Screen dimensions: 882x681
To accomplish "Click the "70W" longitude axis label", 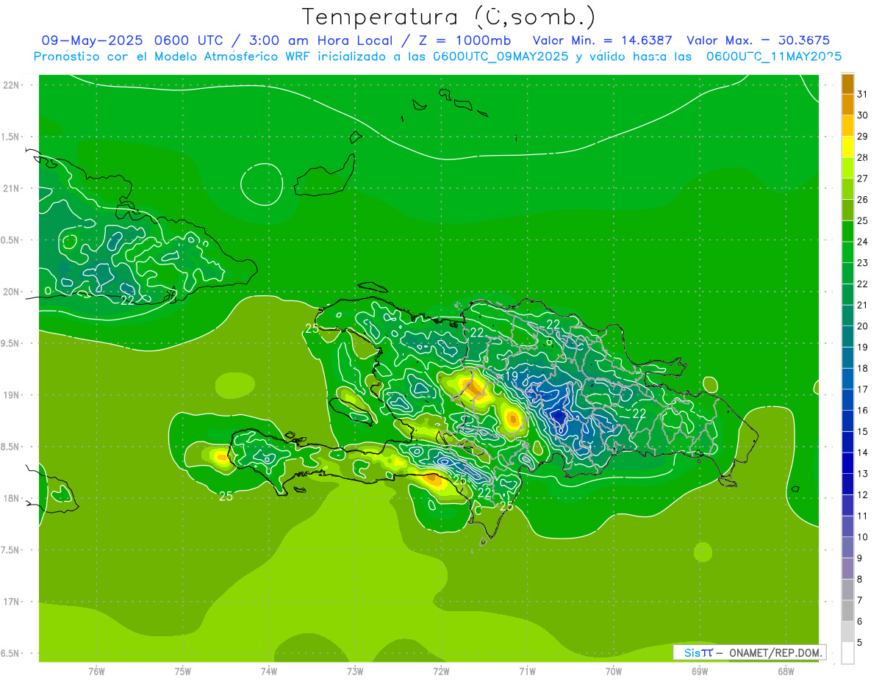I will pyautogui.click(x=614, y=671).
